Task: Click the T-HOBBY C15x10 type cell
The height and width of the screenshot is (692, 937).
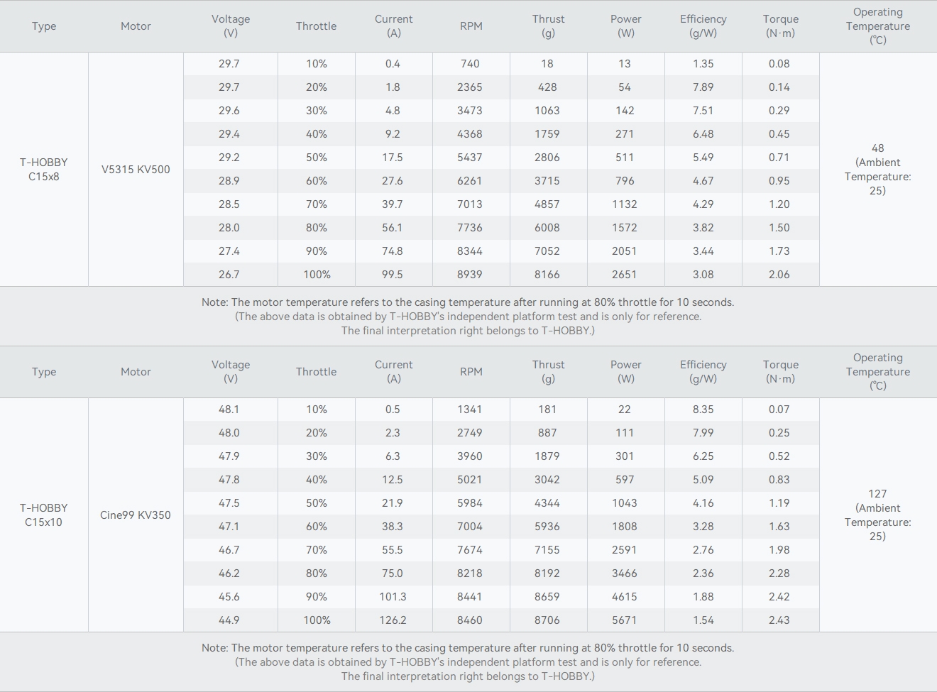Action: click(44, 515)
